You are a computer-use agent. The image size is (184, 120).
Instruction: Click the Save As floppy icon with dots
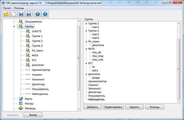coord(29,14)
